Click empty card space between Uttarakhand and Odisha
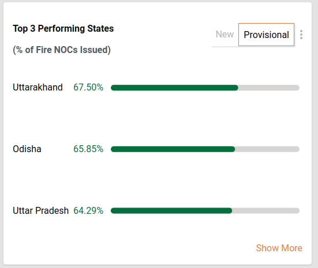This screenshot has width=318, height=268. [x=158, y=119]
